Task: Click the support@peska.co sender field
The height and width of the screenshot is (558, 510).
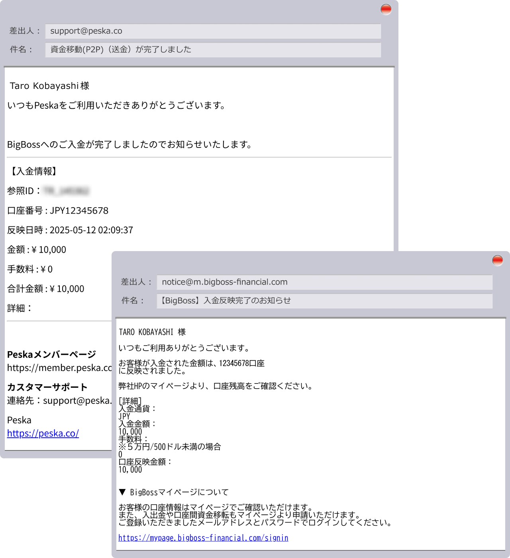Action: 213,31
